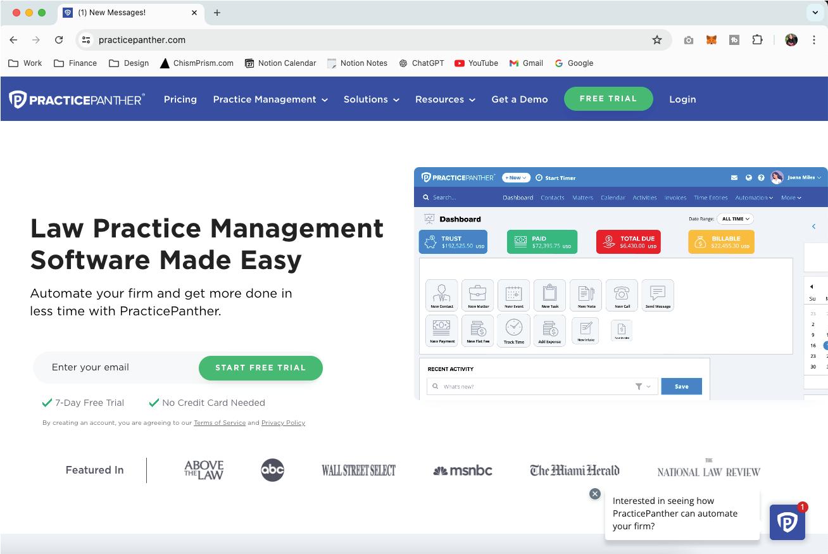Bookmark this page with the star icon

click(x=657, y=40)
